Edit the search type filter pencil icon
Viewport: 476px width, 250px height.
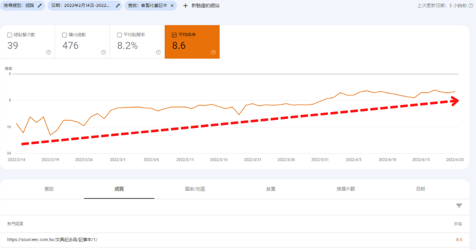[40, 6]
